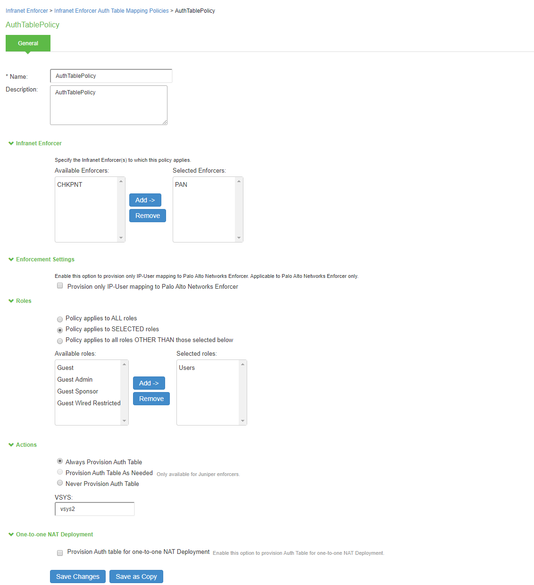Choose Provision Auth Table As Needed
This screenshot has width=534, height=585.
tap(60, 472)
